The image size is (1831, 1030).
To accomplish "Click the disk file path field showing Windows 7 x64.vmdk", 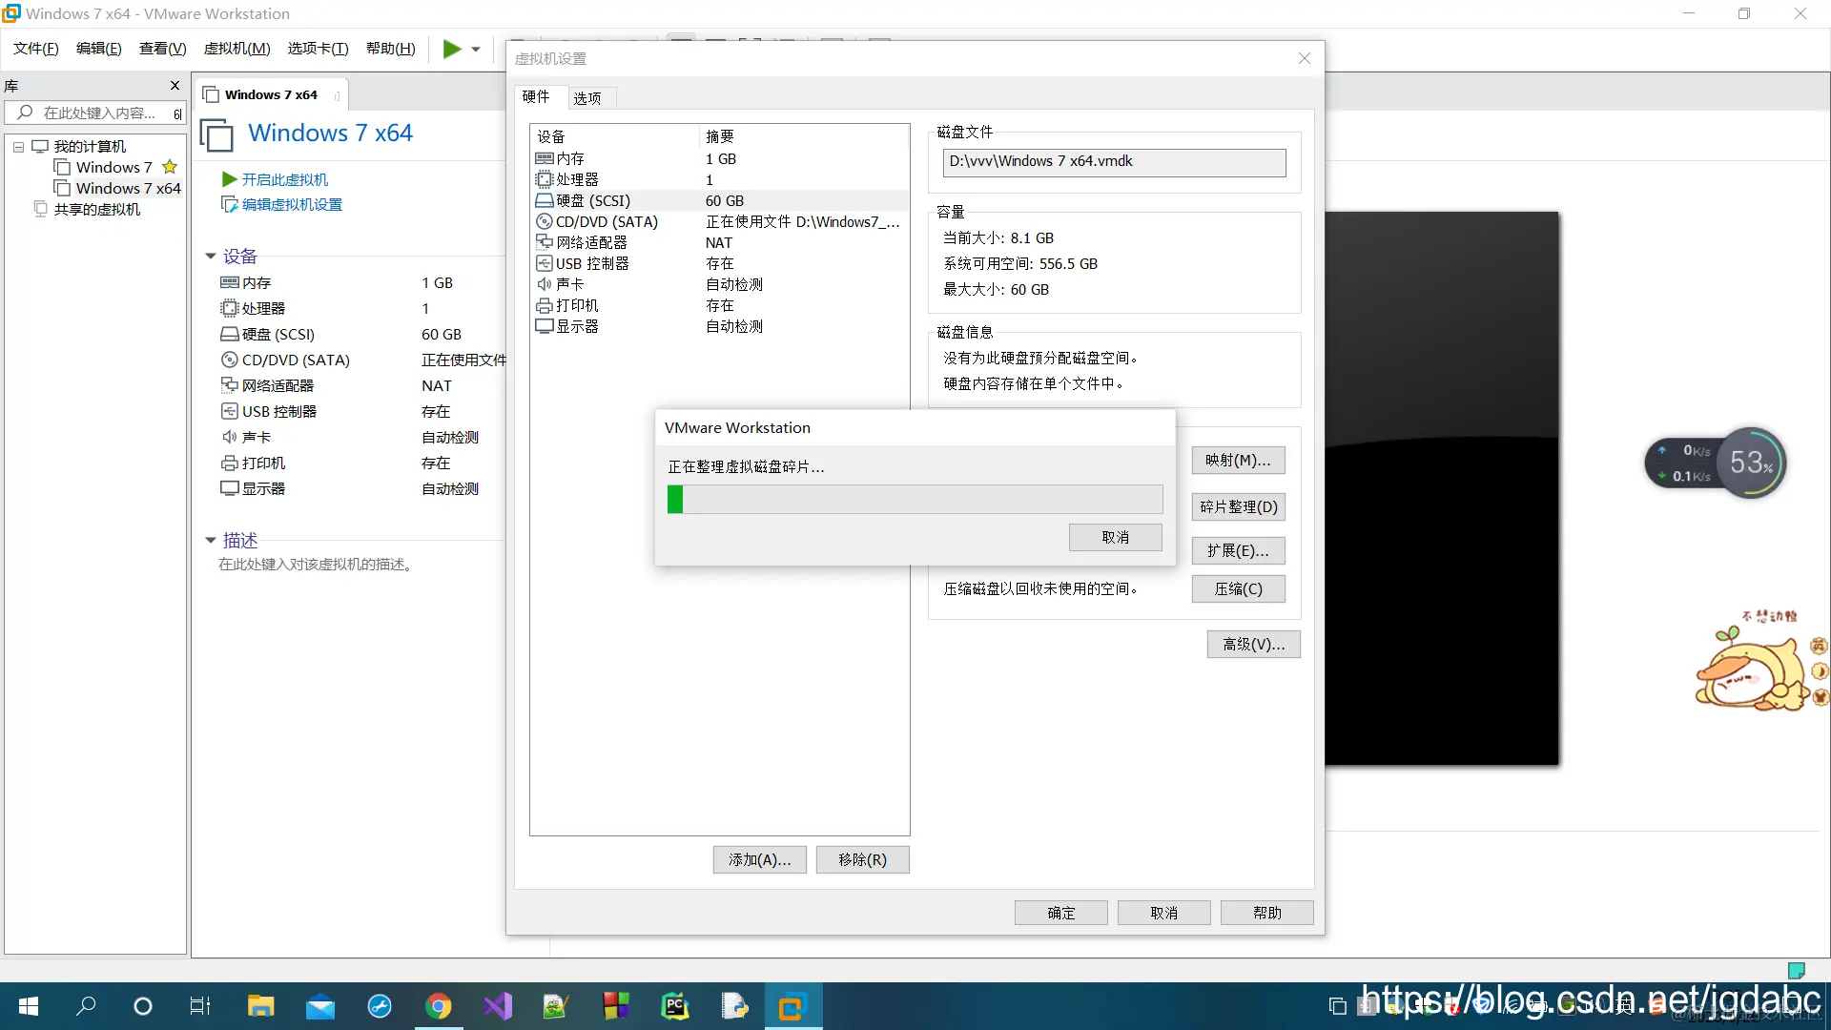I will tap(1114, 162).
